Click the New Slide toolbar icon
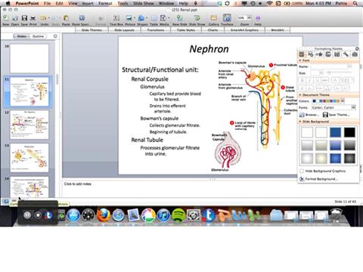This screenshot has width=363, height=272. coord(179,18)
